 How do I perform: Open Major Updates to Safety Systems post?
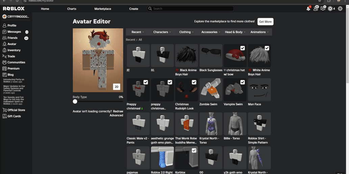click(14, 89)
